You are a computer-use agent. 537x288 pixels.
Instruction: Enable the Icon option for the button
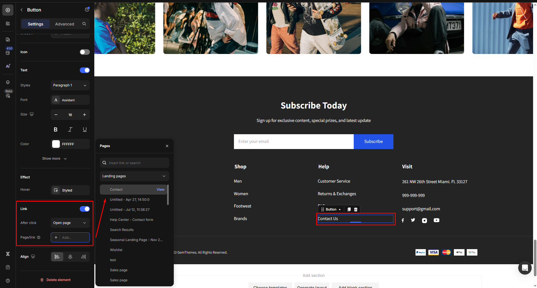pyautogui.click(x=85, y=52)
